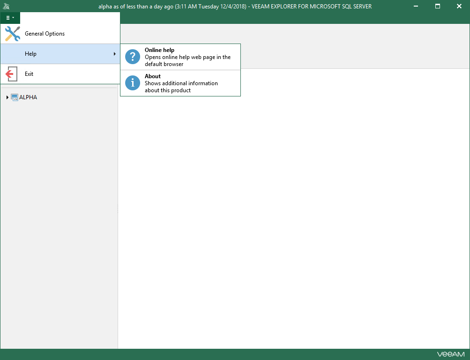Viewport: 470px width, 360px height.
Task: Click the Veeam Explorer app icon in the title bar
Action: (6, 6)
